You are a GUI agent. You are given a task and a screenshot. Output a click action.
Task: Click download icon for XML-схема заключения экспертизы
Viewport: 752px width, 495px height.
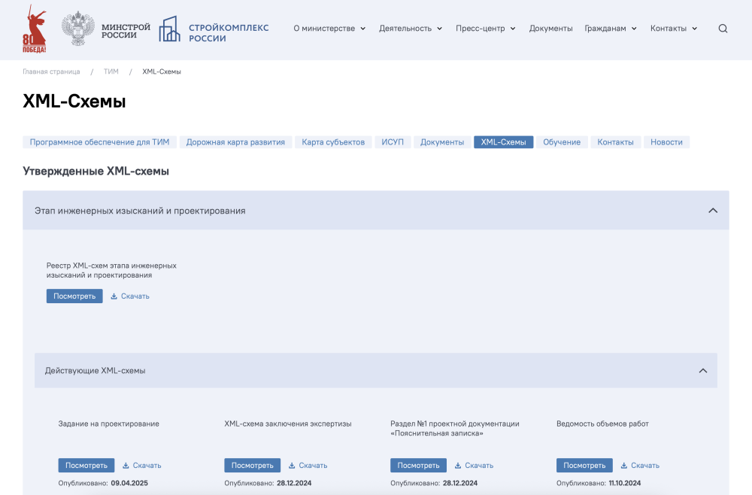pos(292,465)
